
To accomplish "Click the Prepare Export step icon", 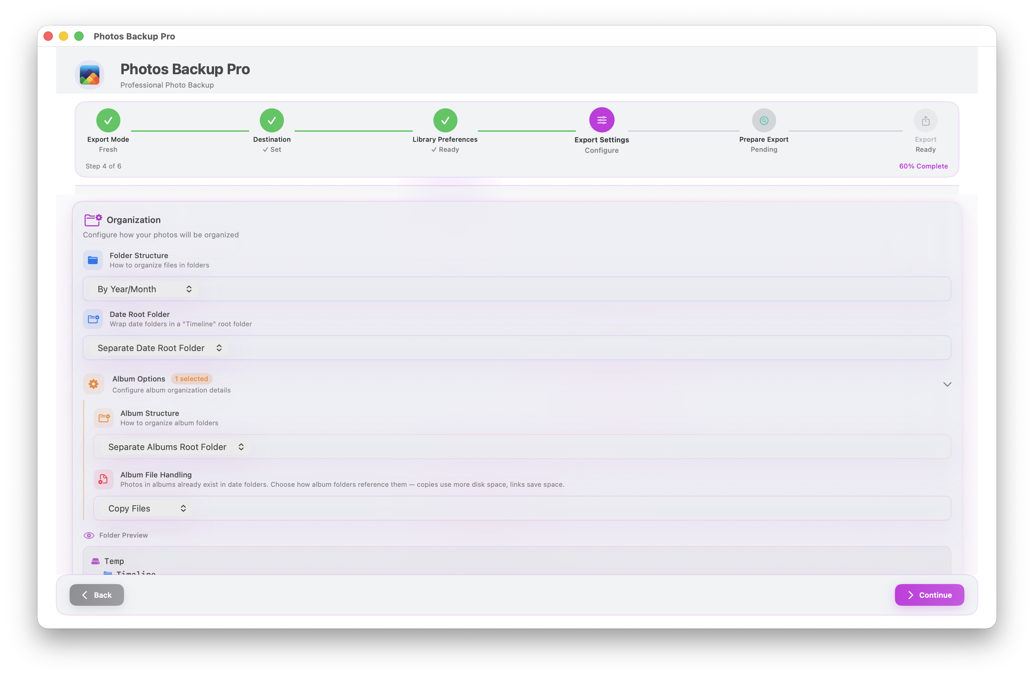I will coord(763,121).
